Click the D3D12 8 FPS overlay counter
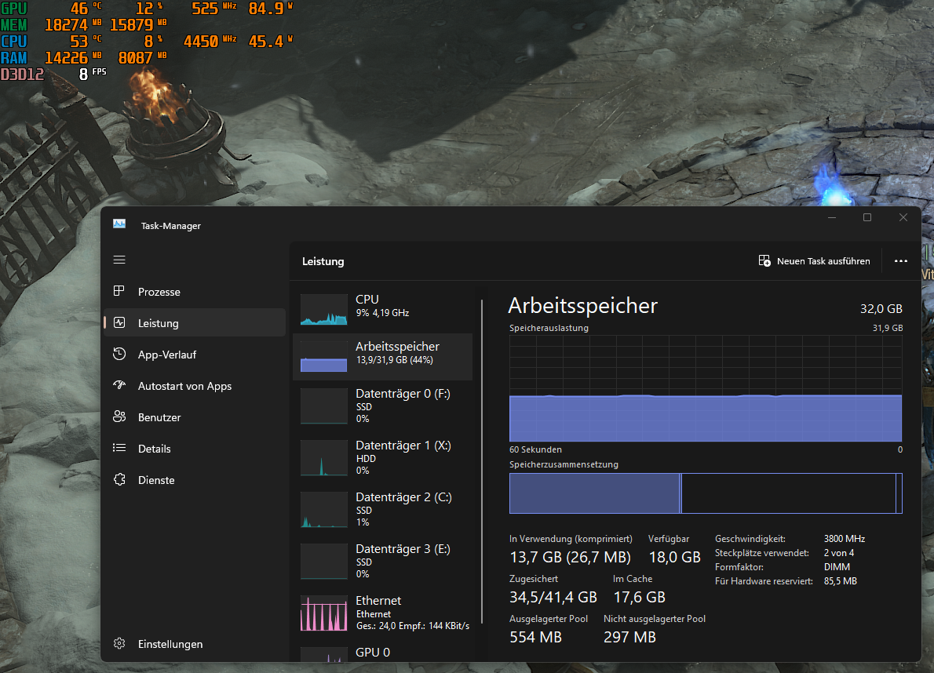Screen dimensions: 934x673 pyautogui.click(x=53, y=74)
